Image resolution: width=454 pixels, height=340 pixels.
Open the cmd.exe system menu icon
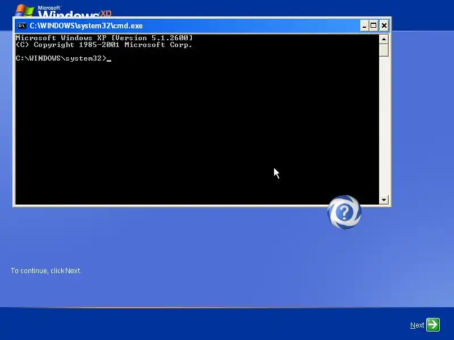click(22, 25)
